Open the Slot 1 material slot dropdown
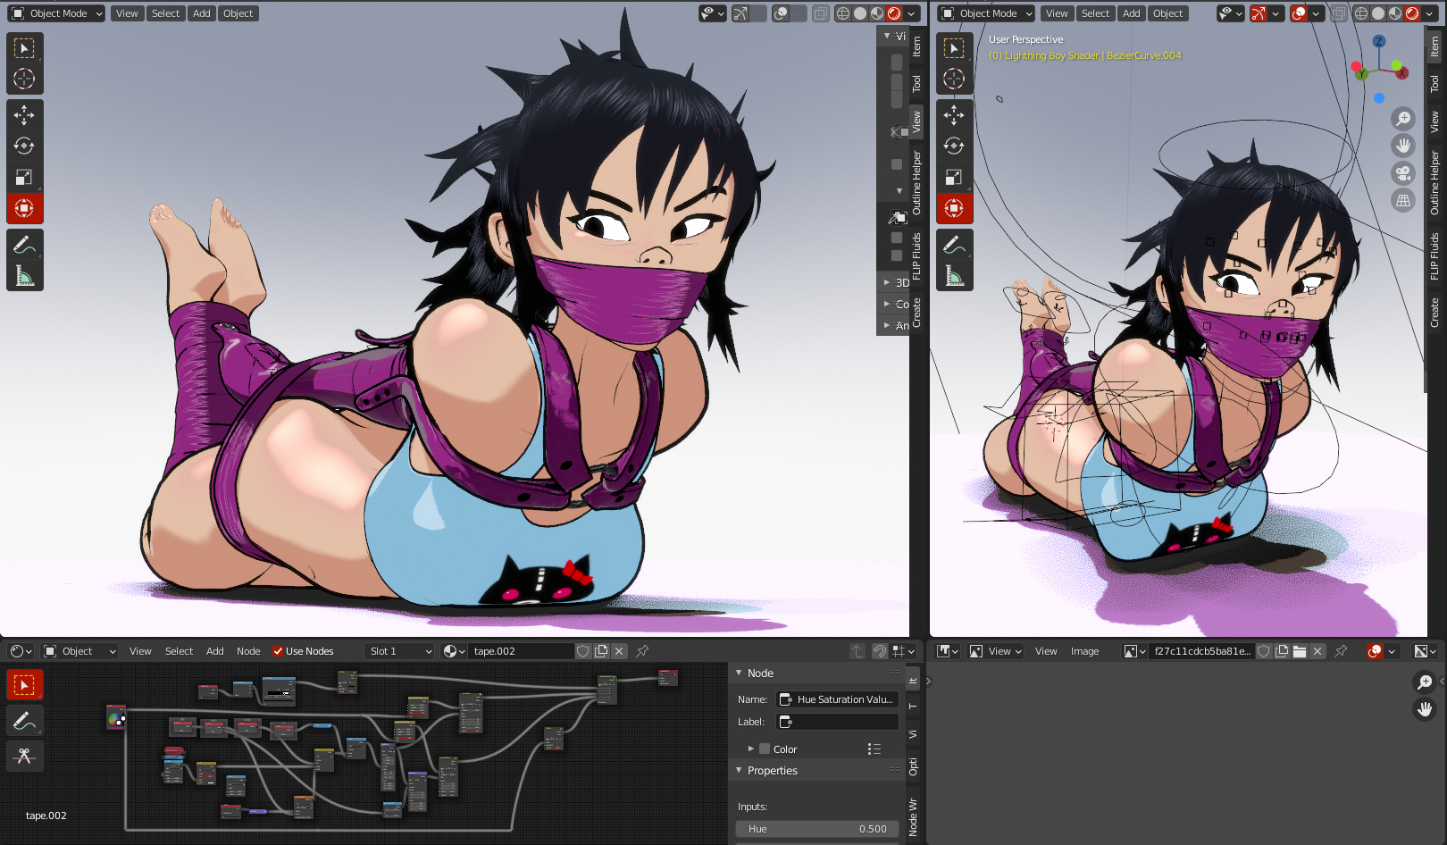 [x=399, y=651]
